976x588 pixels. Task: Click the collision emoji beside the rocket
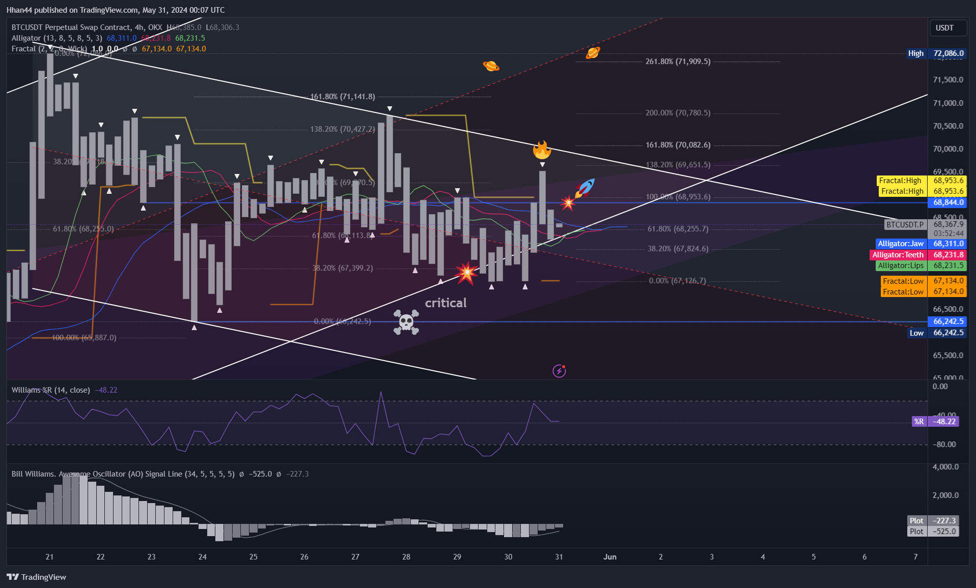pos(567,203)
